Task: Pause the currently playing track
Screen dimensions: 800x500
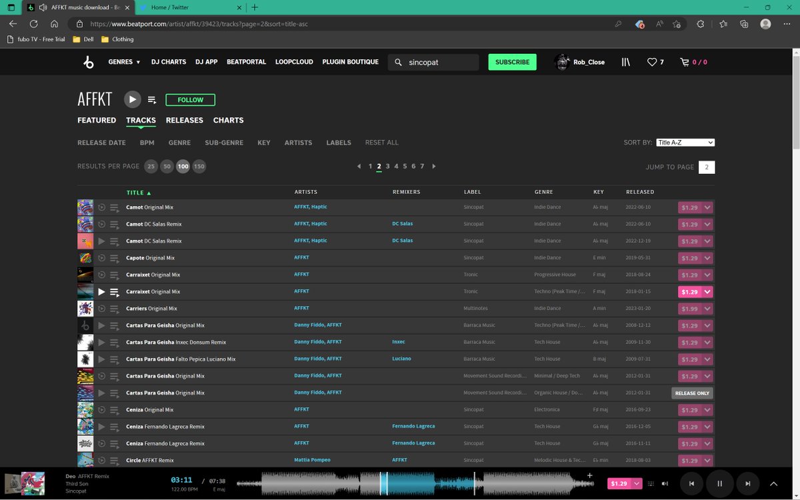Action: coord(719,483)
